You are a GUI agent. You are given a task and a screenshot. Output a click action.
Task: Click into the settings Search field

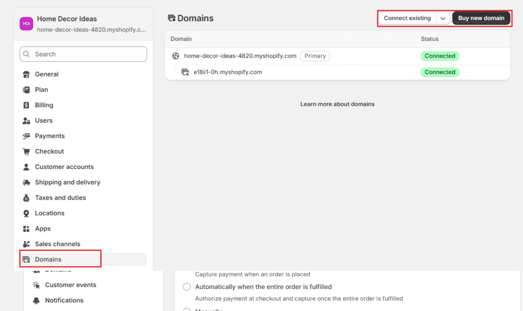tap(83, 54)
